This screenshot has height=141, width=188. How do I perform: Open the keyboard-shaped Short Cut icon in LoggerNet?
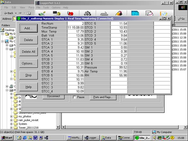coord(104,13)
